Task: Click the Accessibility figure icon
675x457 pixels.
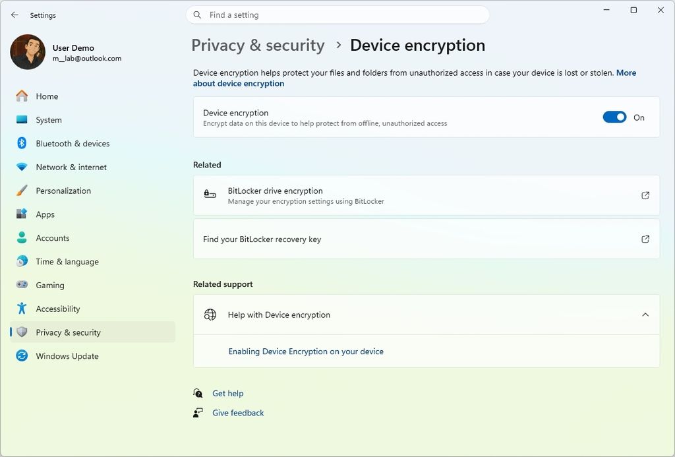Action: pyautogui.click(x=22, y=308)
